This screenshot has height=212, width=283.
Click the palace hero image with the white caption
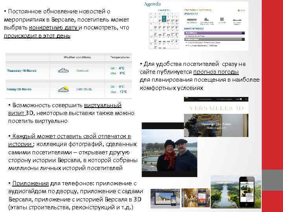(216, 125)
